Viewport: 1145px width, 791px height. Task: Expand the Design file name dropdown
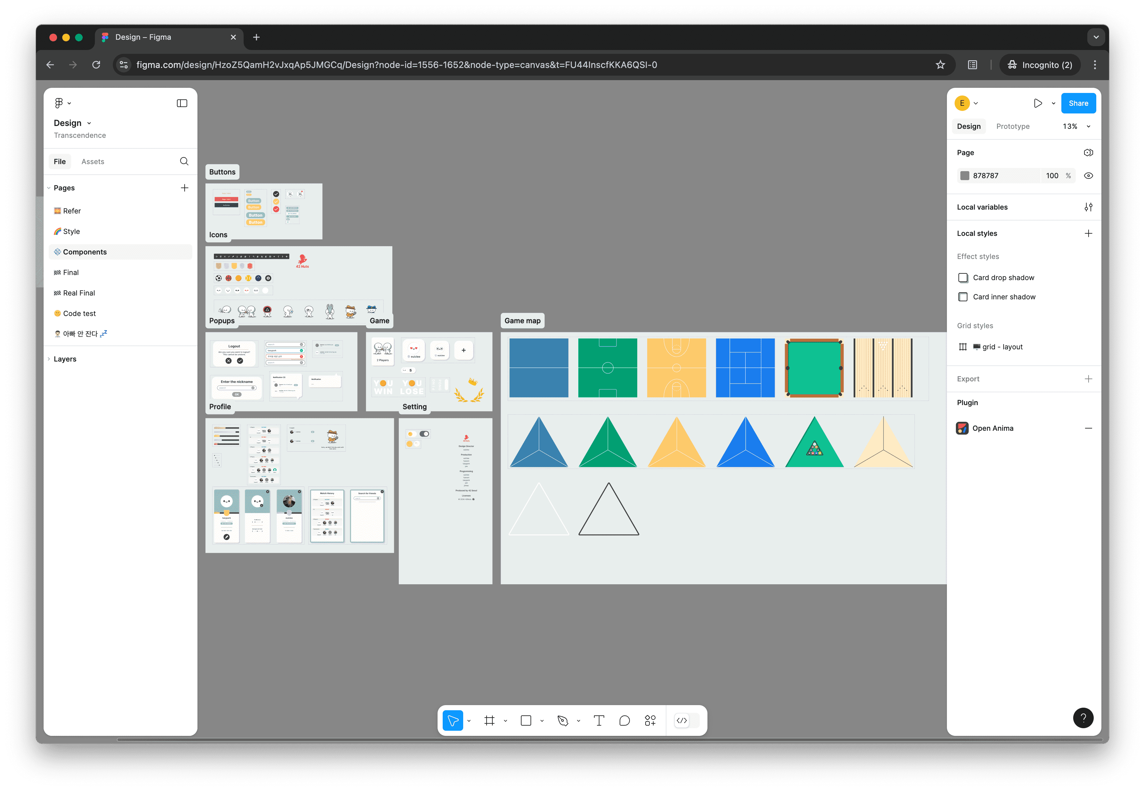(x=89, y=123)
